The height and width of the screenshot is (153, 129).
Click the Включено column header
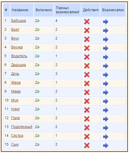tap(44, 10)
